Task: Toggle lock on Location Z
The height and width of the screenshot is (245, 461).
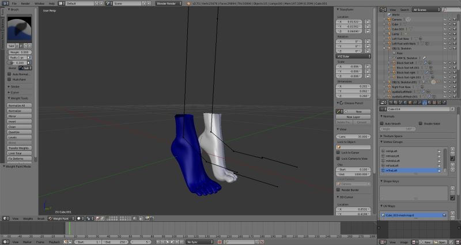Action: pos(367,31)
